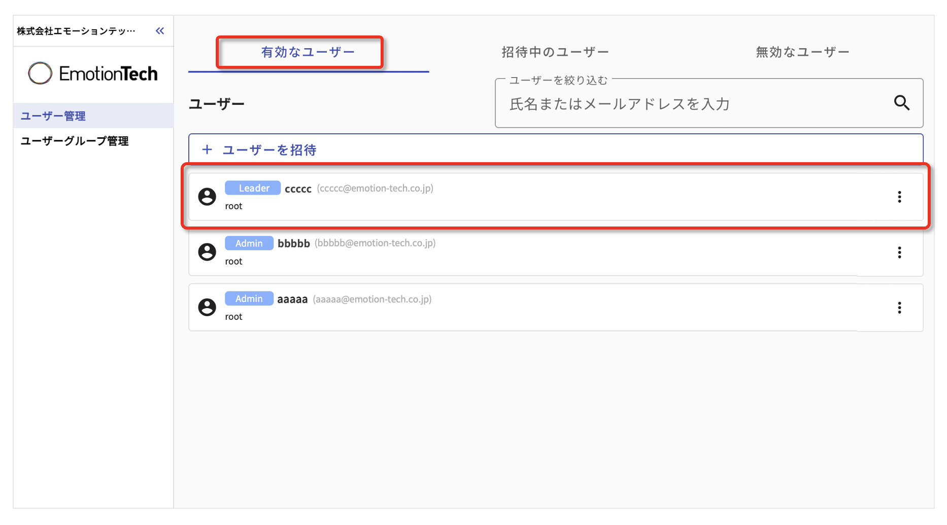Click the search magnifier icon
Image resolution: width=947 pixels, height=525 pixels.
901,103
